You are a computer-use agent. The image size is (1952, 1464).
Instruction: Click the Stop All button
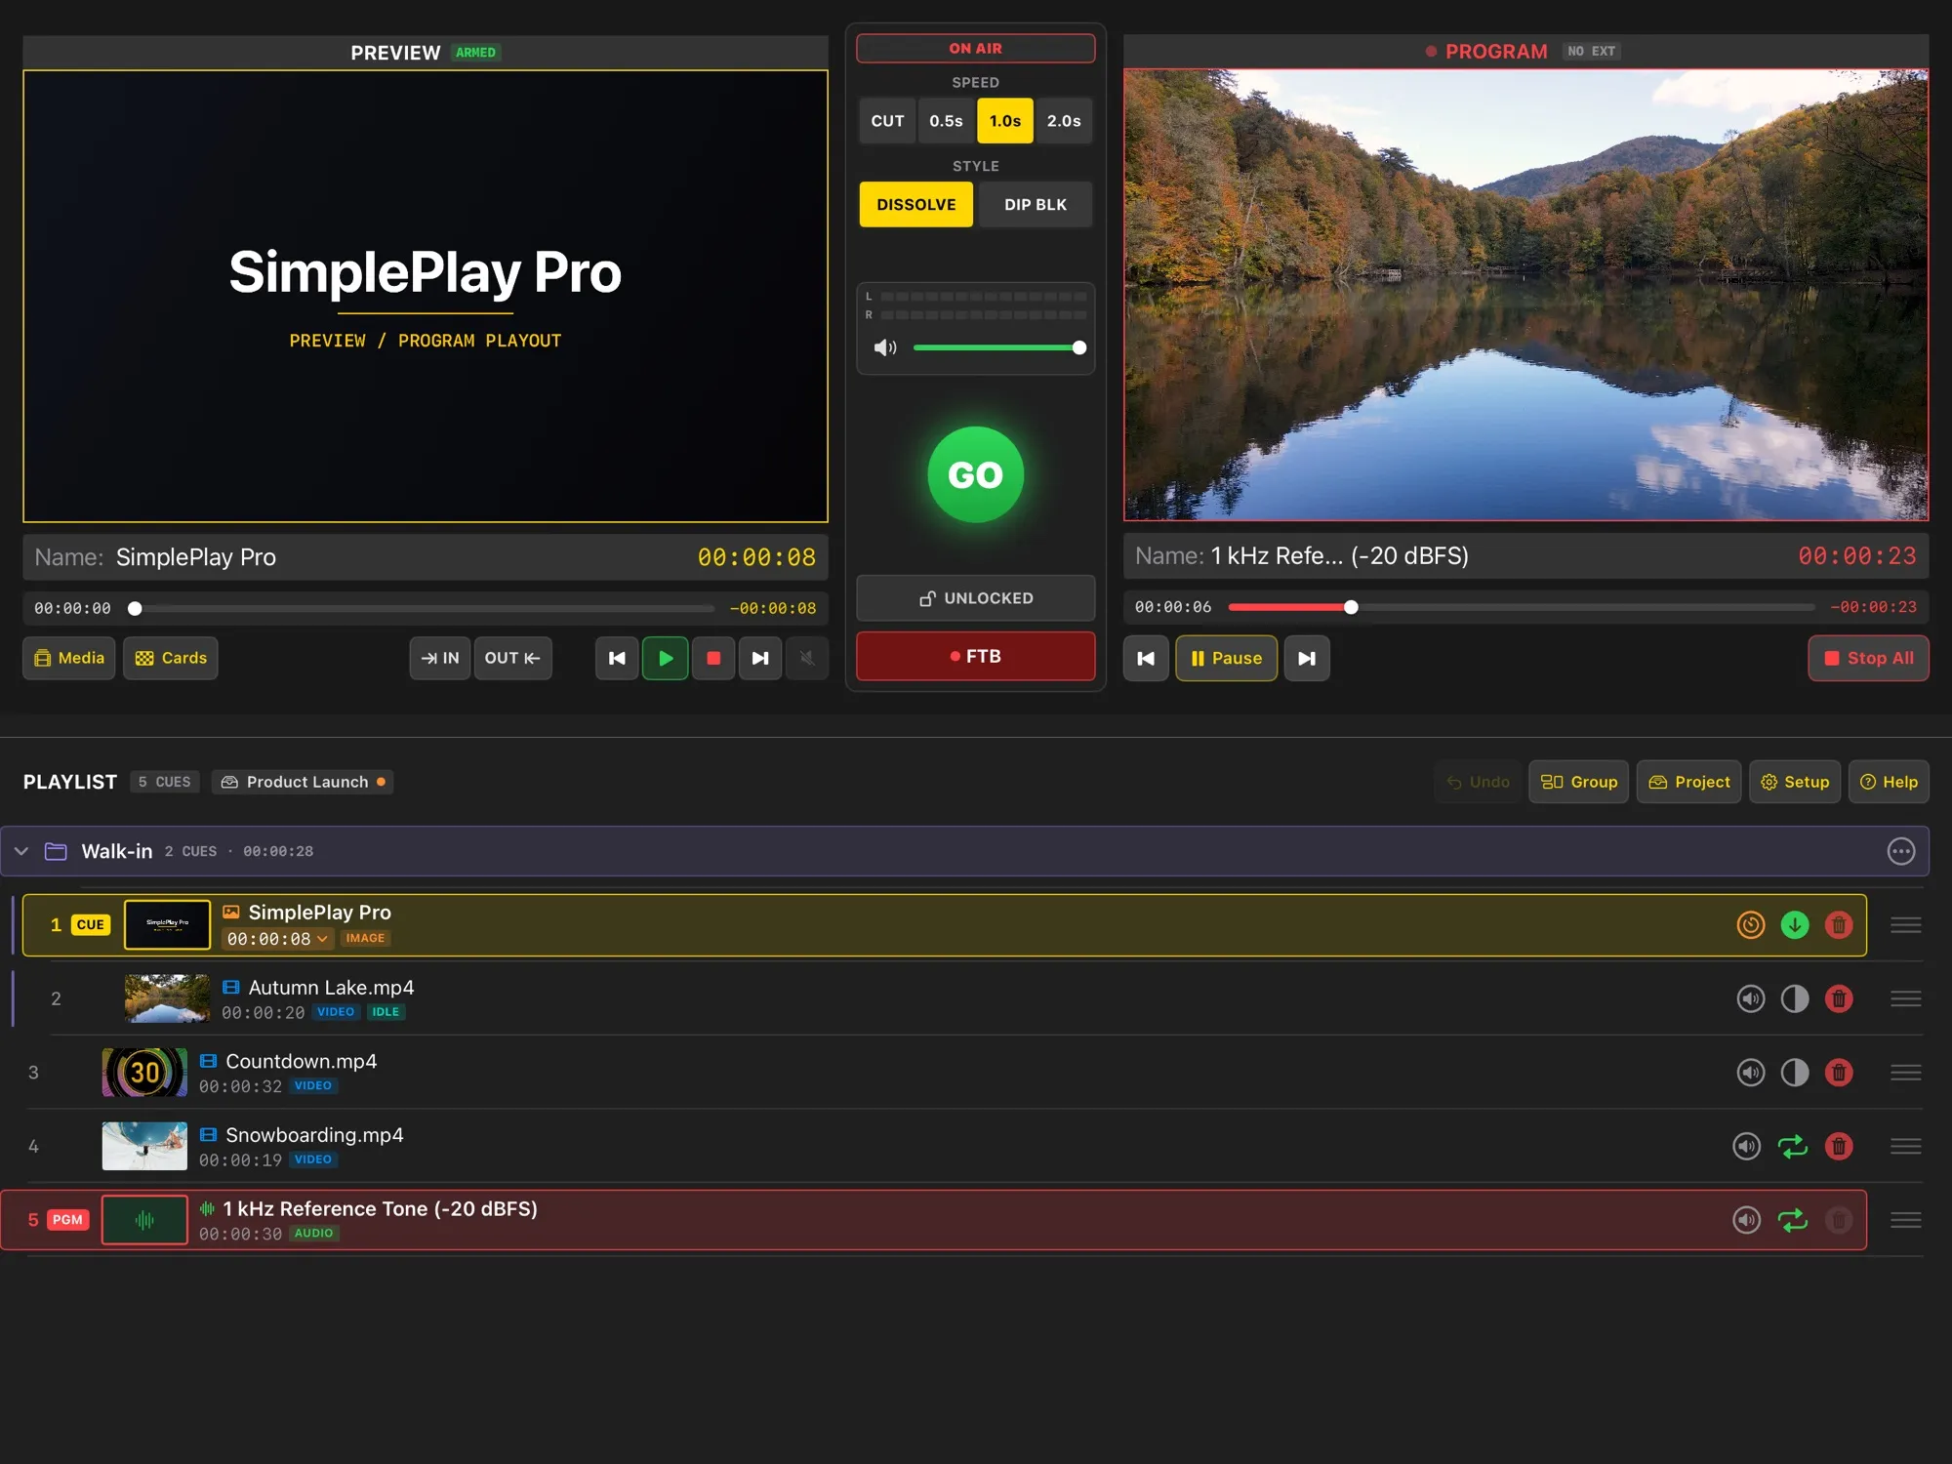coord(1868,658)
